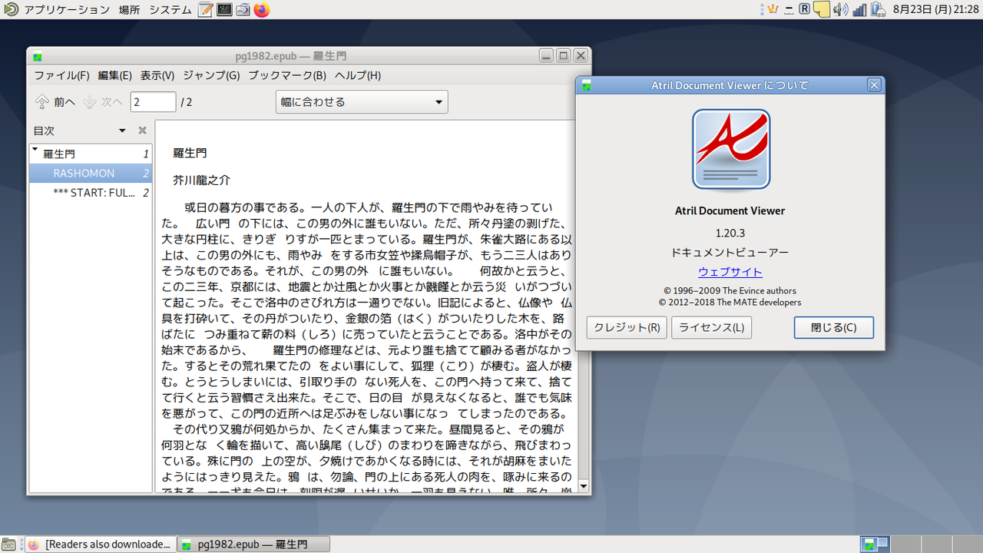The height and width of the screenshot is (553, 983).
Task: Open the アプリケーション panel menu
Action: [67, 10]
